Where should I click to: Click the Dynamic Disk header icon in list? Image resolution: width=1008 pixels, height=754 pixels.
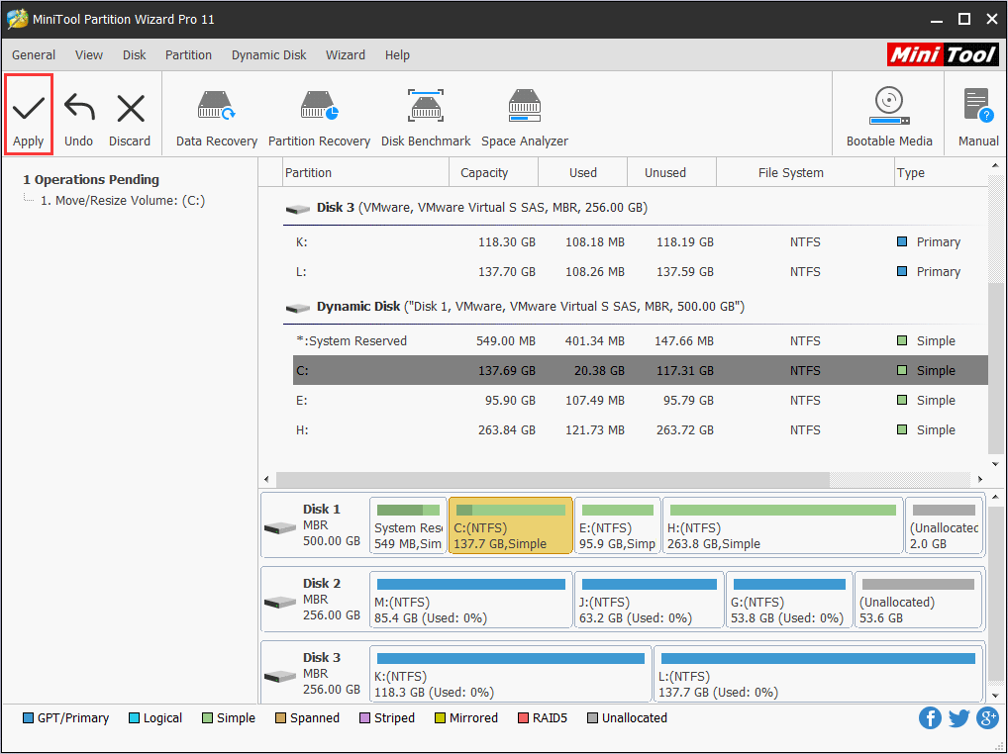(x=298, y=308)
